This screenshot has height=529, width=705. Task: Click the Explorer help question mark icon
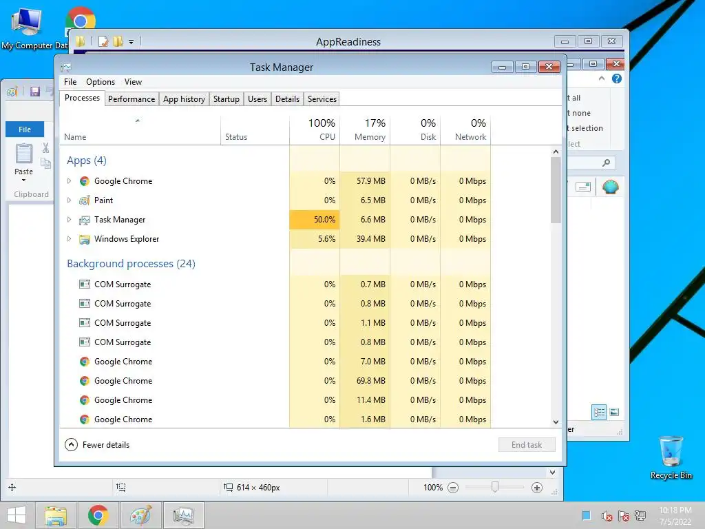[x=617, y=79]
